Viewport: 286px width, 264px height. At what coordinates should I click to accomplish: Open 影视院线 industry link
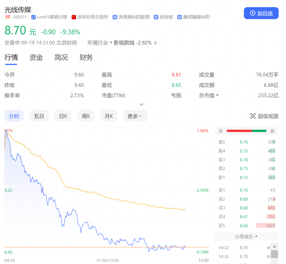click(x=124, y=43)
